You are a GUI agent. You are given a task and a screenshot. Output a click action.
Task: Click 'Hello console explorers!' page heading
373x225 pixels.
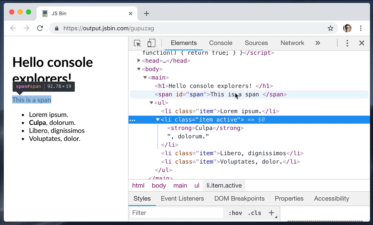(x=52, y=70)
